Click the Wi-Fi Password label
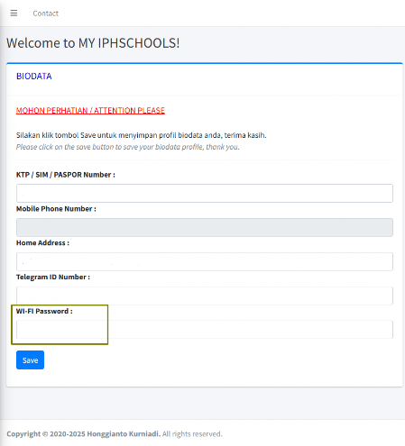The height and width of the screenshot is (446, 405). [x=44, y=311]
